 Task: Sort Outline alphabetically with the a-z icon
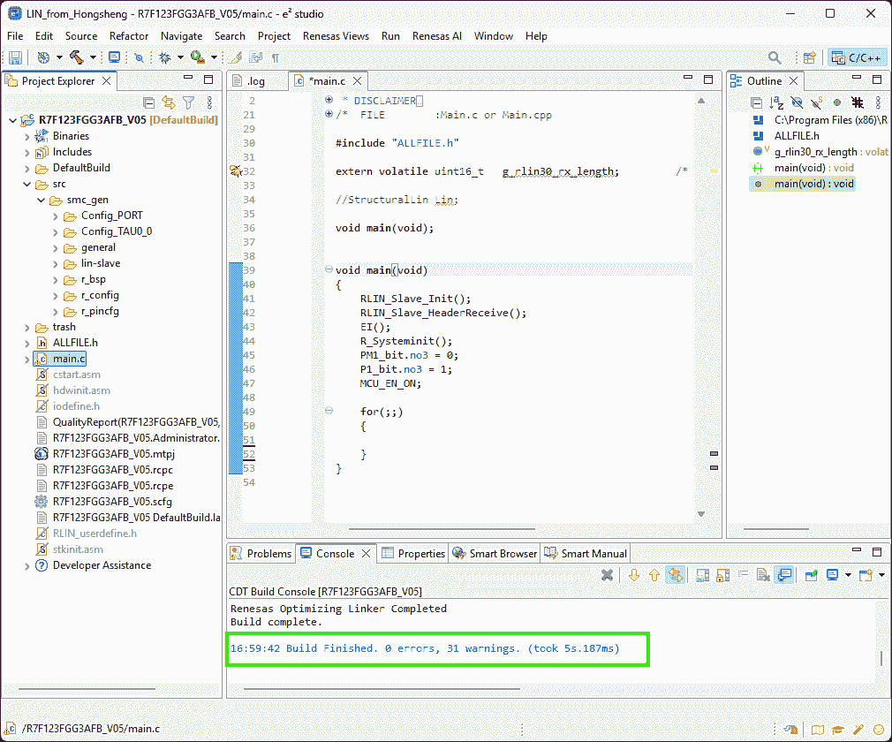777,102
